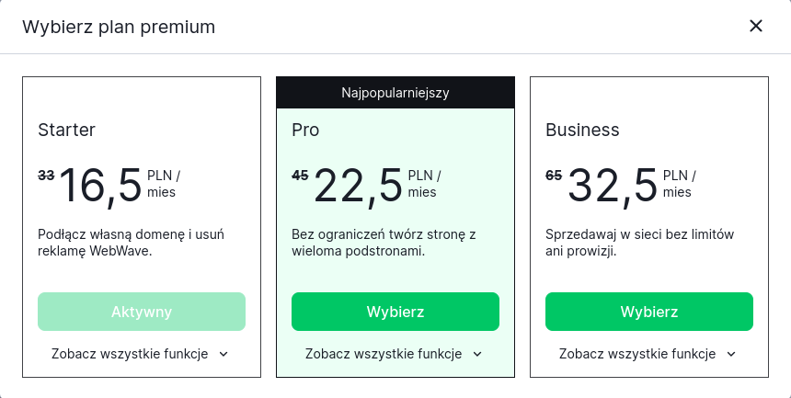Click the Aktywny button in Starter plan
Screen dimensions: 791x398
click(x=142, y=312)
